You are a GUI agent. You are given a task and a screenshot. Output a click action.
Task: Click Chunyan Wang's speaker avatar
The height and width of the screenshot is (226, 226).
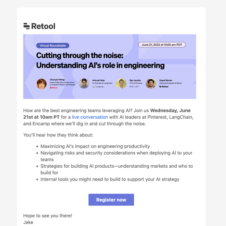click(41, 84)
